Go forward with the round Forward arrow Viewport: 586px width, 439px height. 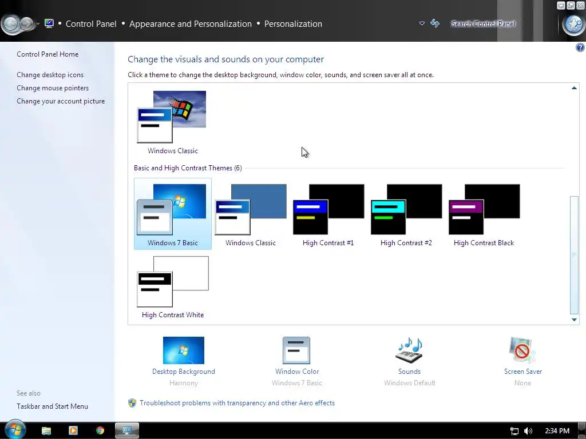(26, 24)
